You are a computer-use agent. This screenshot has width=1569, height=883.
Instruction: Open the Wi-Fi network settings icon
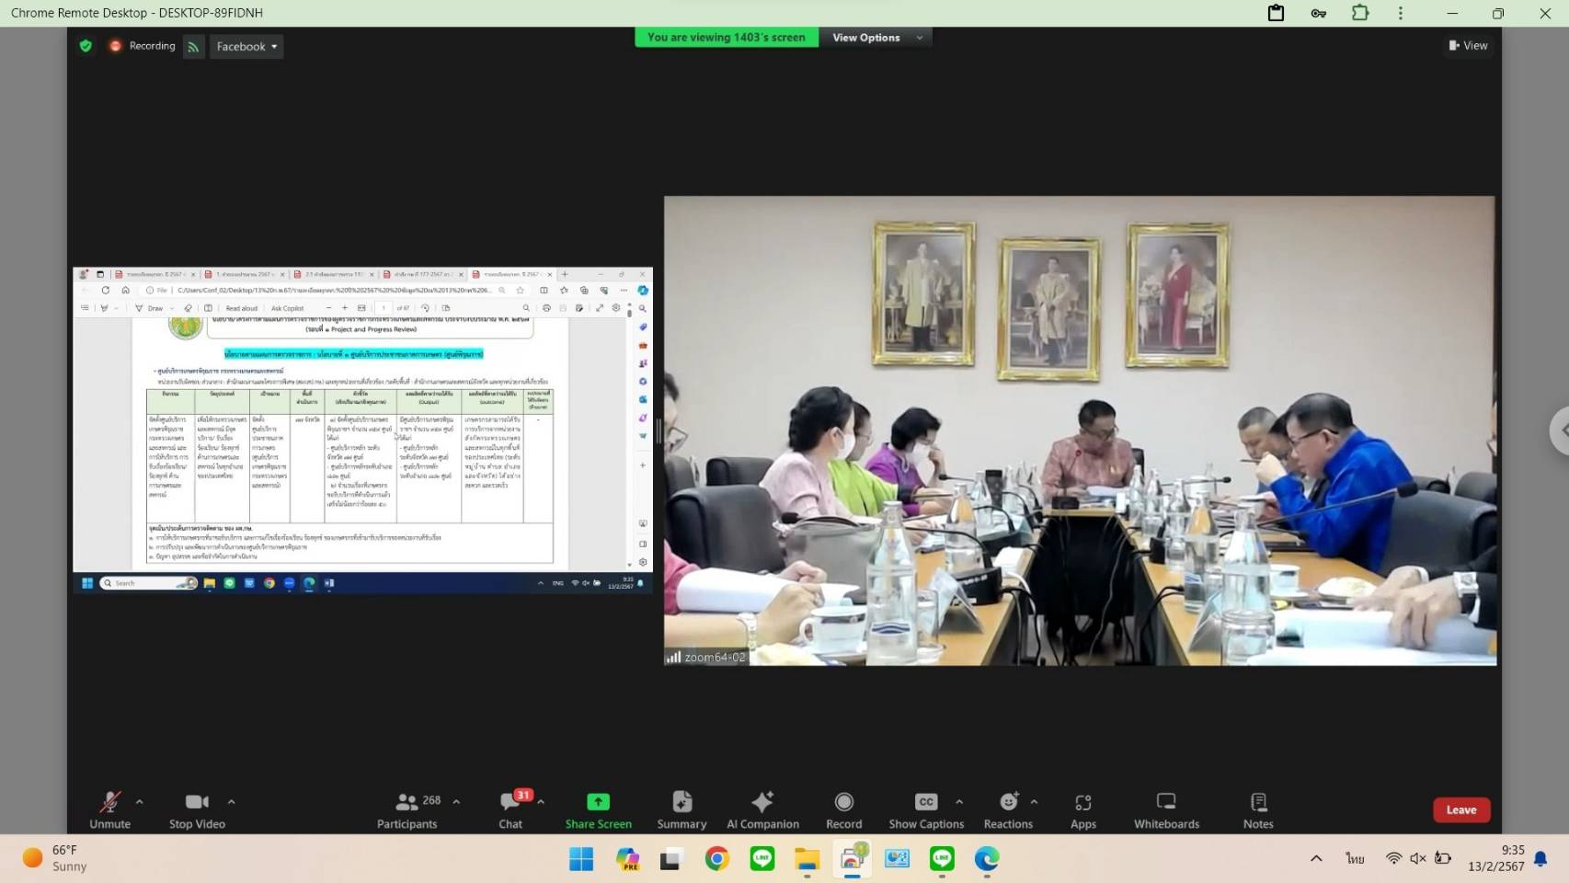1394,858
